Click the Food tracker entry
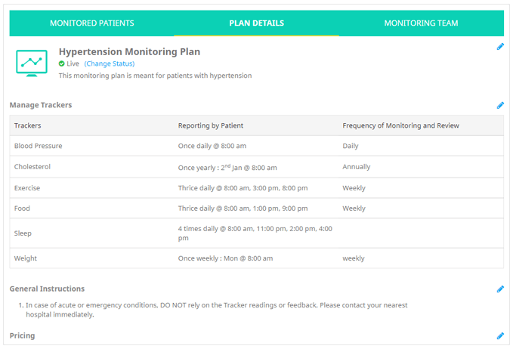The height and width of the screenshot is (349, 513). point(22,208)
